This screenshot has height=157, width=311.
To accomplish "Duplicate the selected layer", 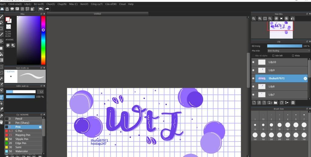I will [282, 103].
